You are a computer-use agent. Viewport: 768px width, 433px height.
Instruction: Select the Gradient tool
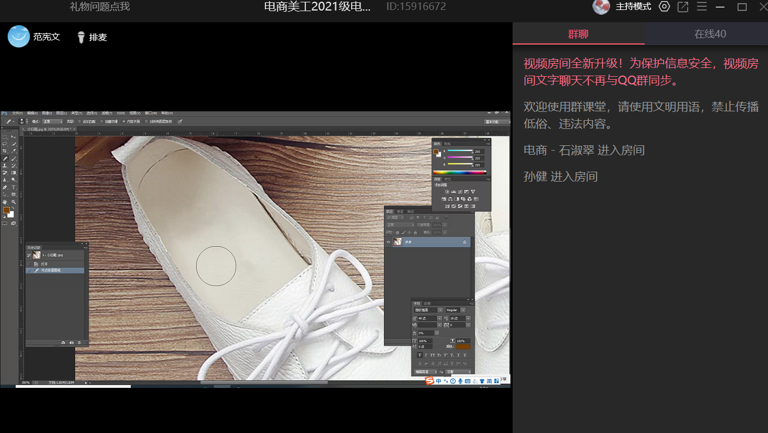(x=14, y=173)
